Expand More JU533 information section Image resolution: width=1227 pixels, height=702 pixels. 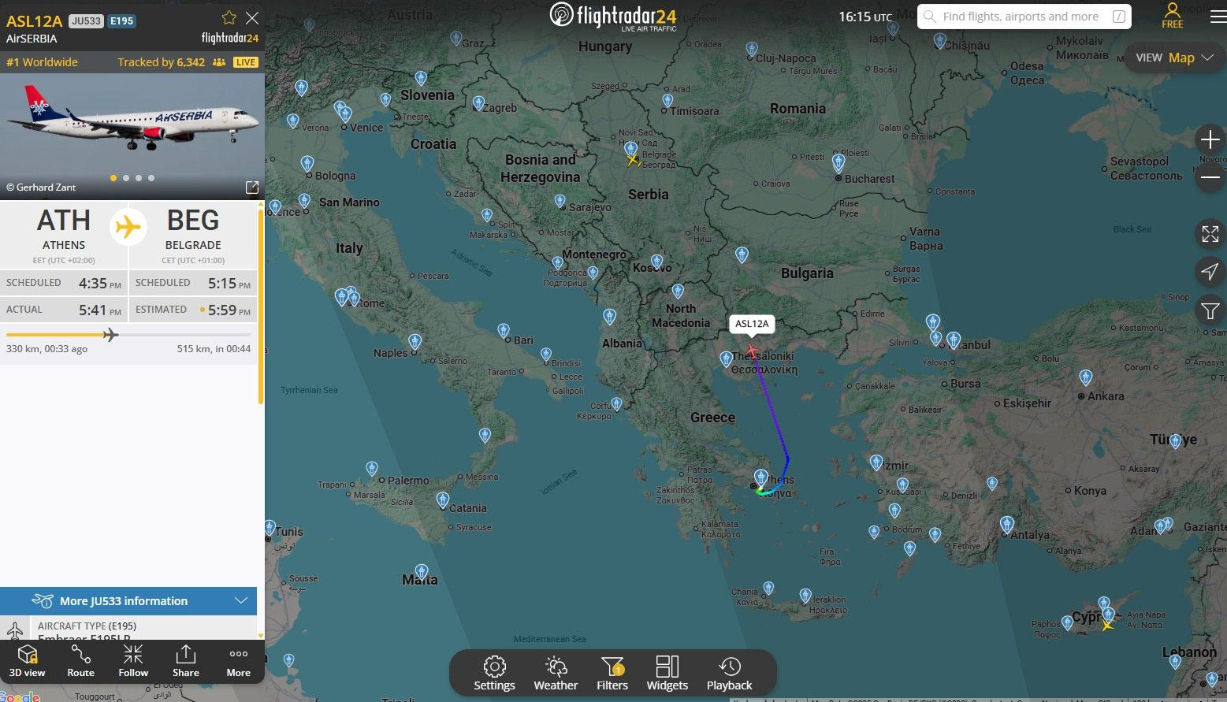(128, 601)
